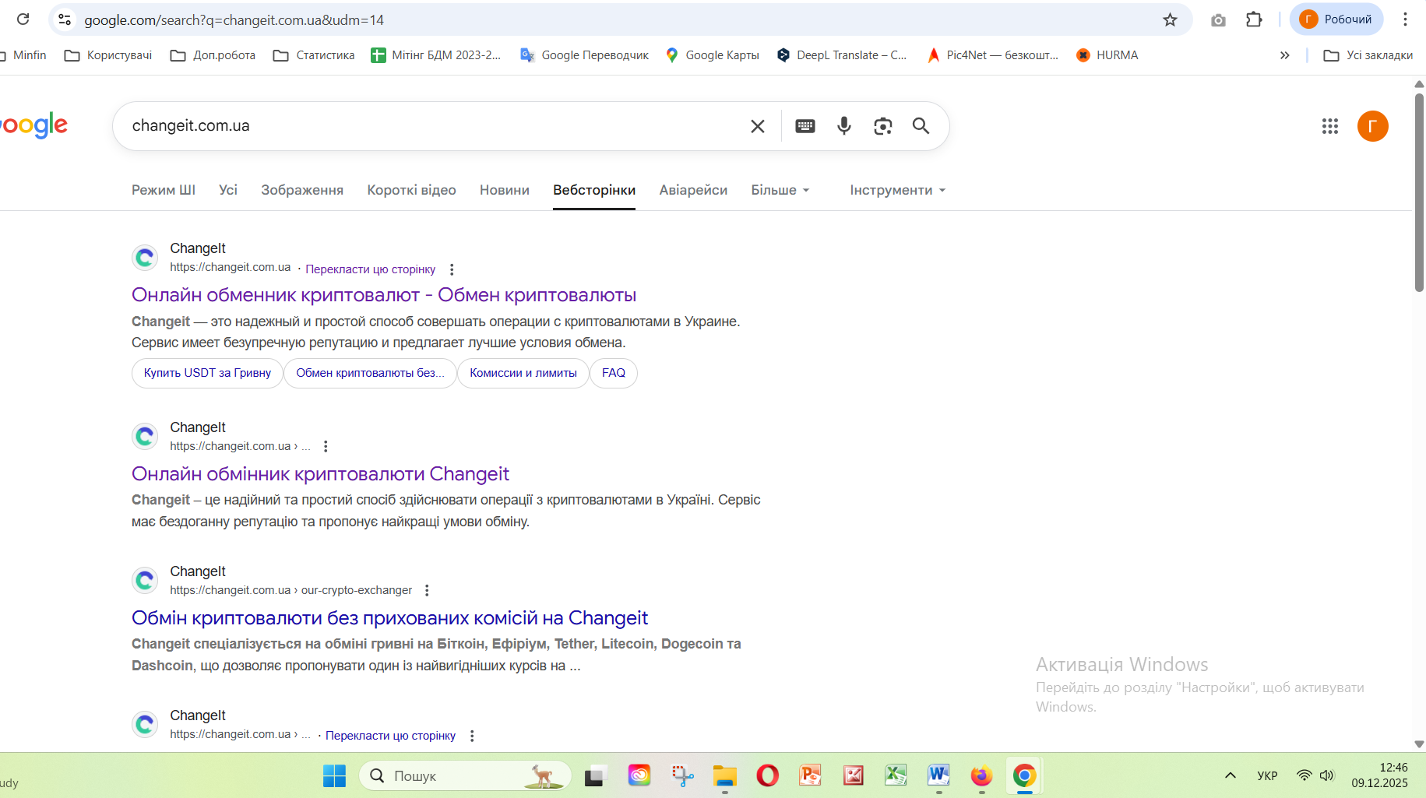Open Opera browser from the taskbar
Screen dimensions: 1426x798
pyautogui.click(x=767, y=776)
